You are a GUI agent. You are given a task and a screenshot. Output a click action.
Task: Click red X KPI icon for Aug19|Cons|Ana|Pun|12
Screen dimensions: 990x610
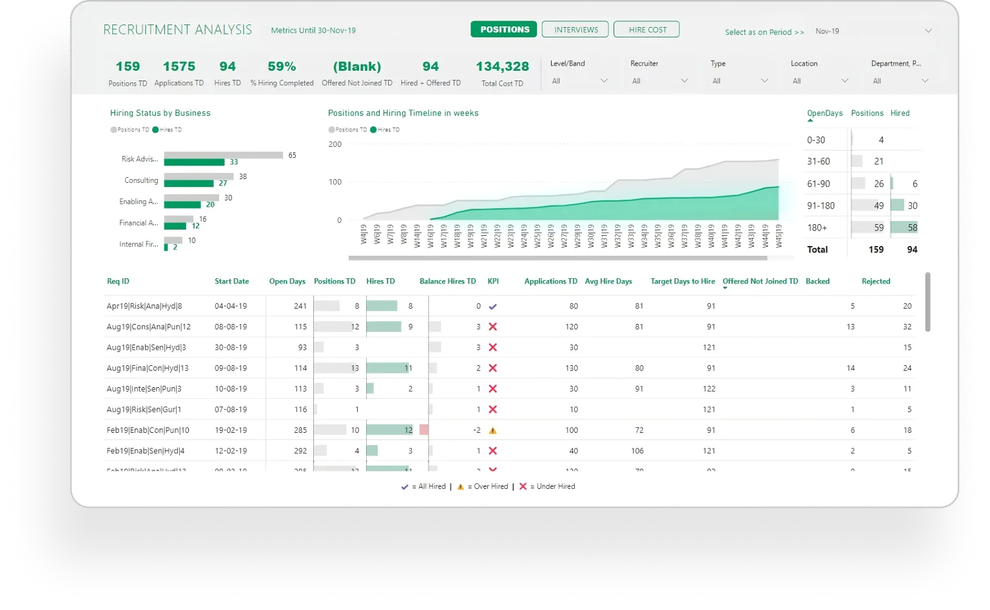493,327
